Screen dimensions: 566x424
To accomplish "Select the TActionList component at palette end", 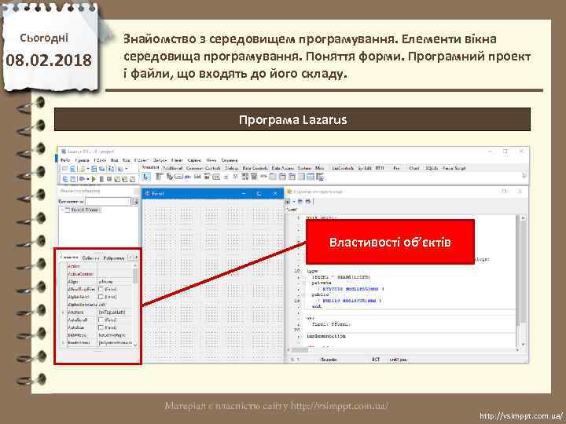I will tap(320, 177).
